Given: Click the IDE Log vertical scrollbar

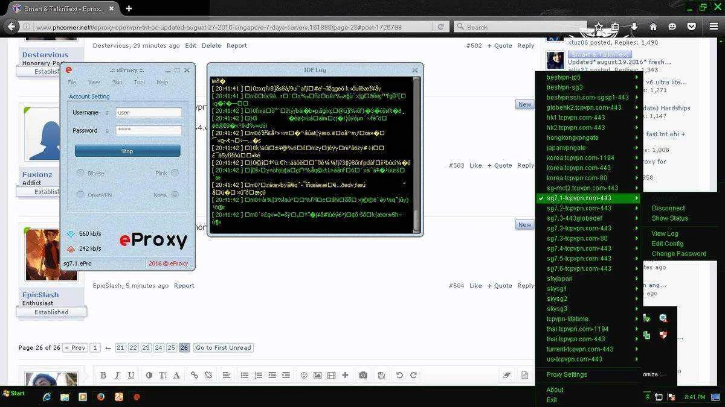Looking at the screenshot, I should tap(416, 154).
